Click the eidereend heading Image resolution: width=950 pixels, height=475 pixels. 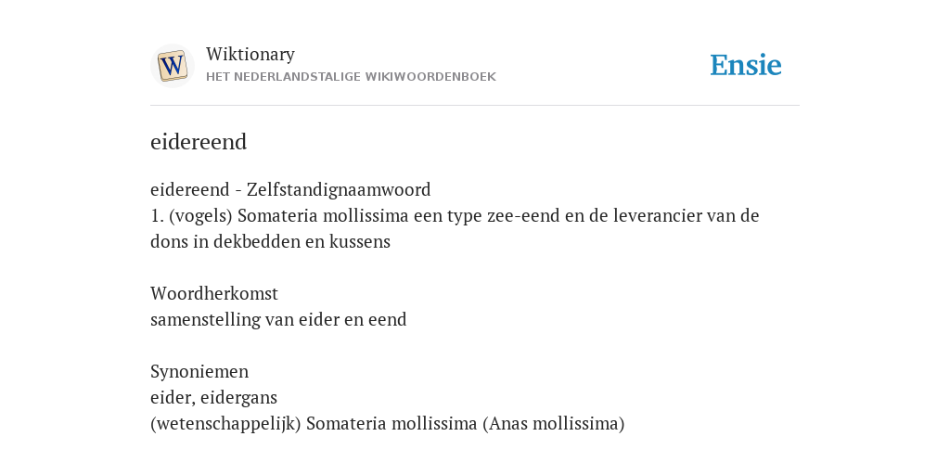tap(199, 142)
